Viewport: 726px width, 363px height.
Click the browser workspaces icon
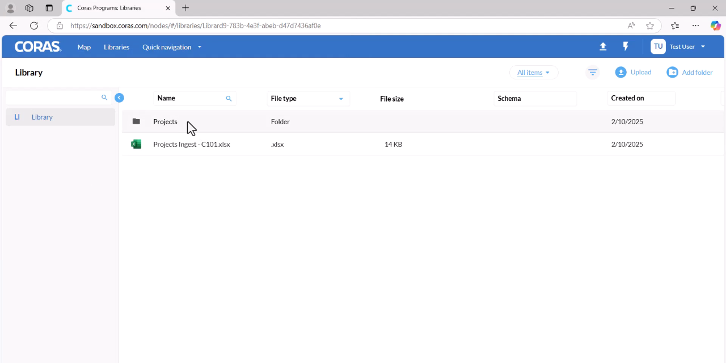pos(29,8)
